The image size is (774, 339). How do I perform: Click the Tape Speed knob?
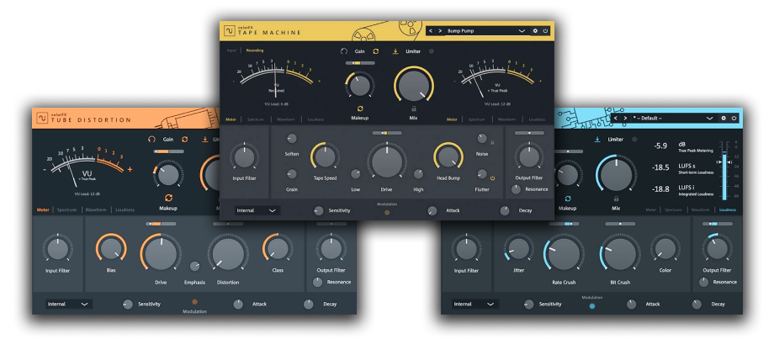pos(325,157)
